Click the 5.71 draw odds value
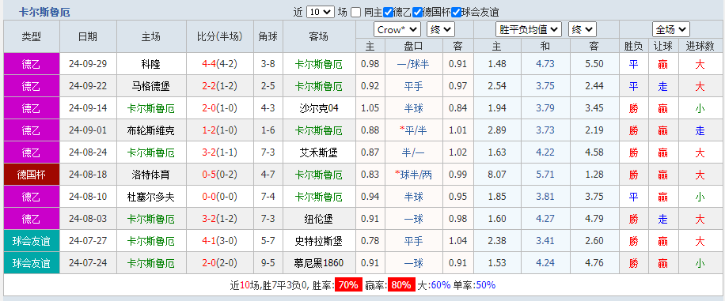725x301 pixels. point(545,175)
